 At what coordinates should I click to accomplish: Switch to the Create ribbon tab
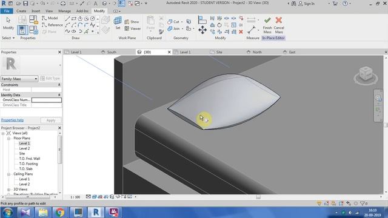point(21,11)
